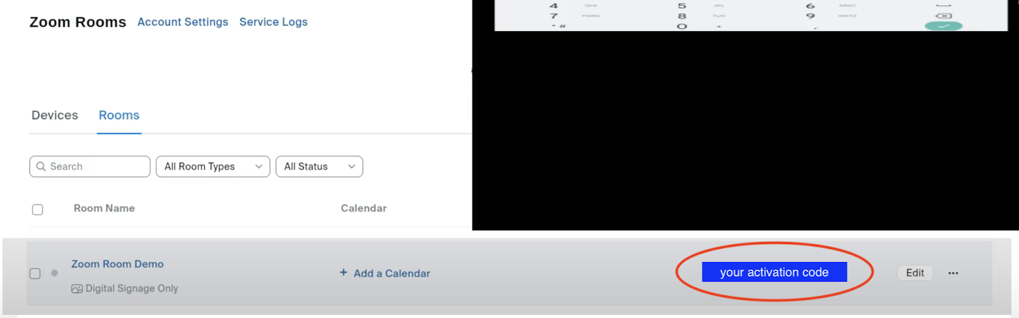Image resolution: width=1019 pixels, height=318 pixels.
Task: Tap the backspace key on keypad
Action: (x=943, y=15)
